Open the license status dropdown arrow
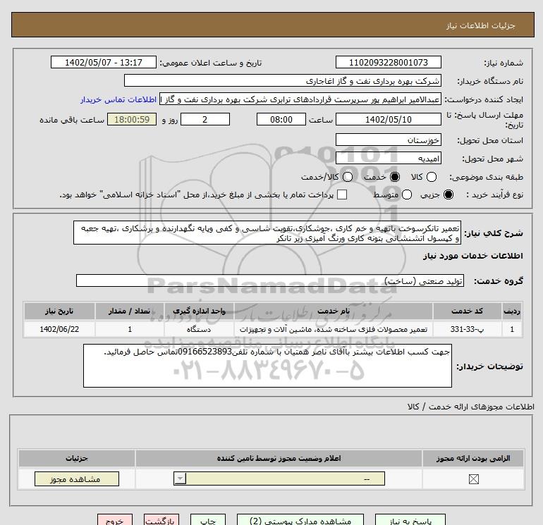The height and width of the screenshot is (525, 543). [180, 479]
